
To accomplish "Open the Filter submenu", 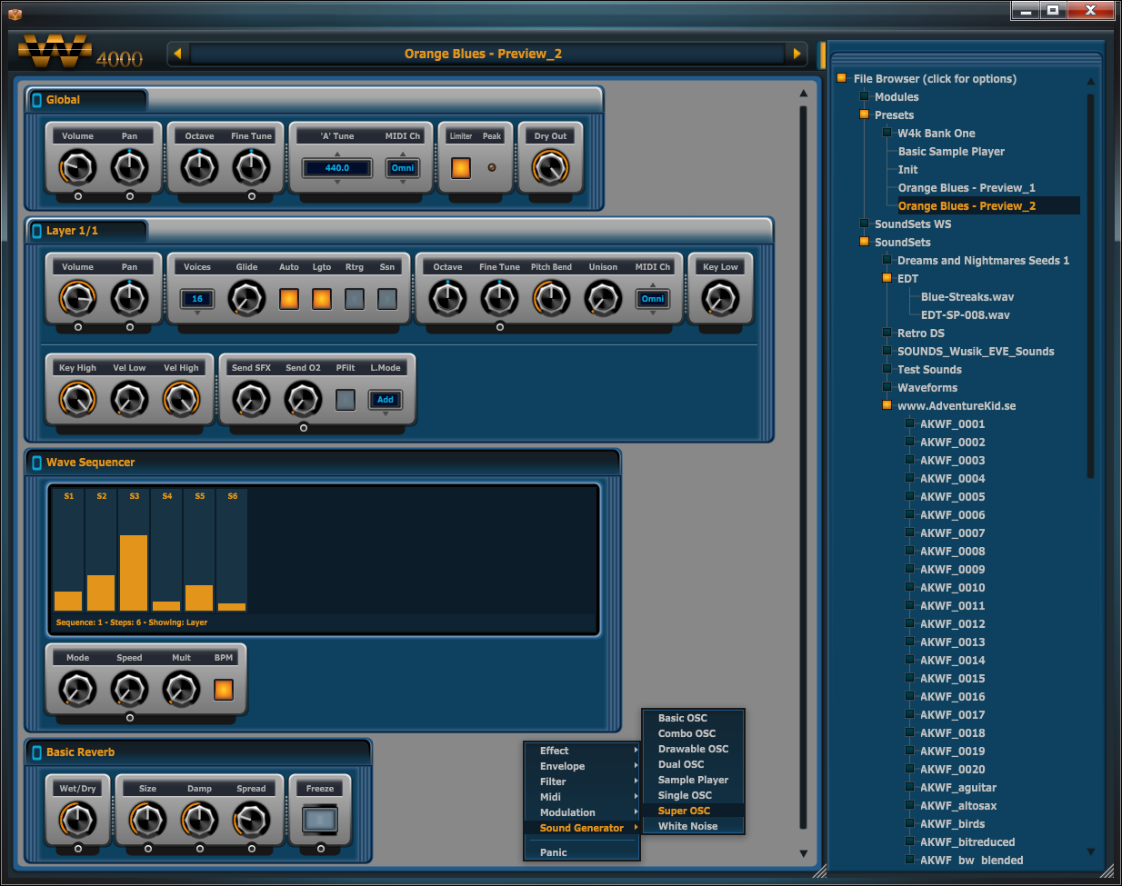I will (553, 781).
